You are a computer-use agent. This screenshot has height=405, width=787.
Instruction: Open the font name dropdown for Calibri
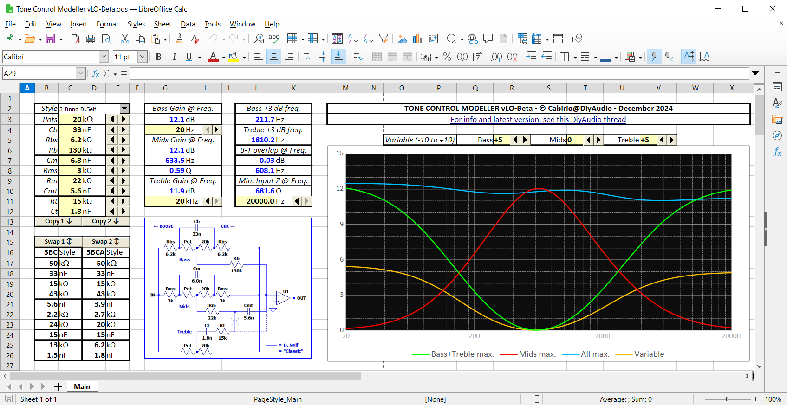[x=104, y=57]
